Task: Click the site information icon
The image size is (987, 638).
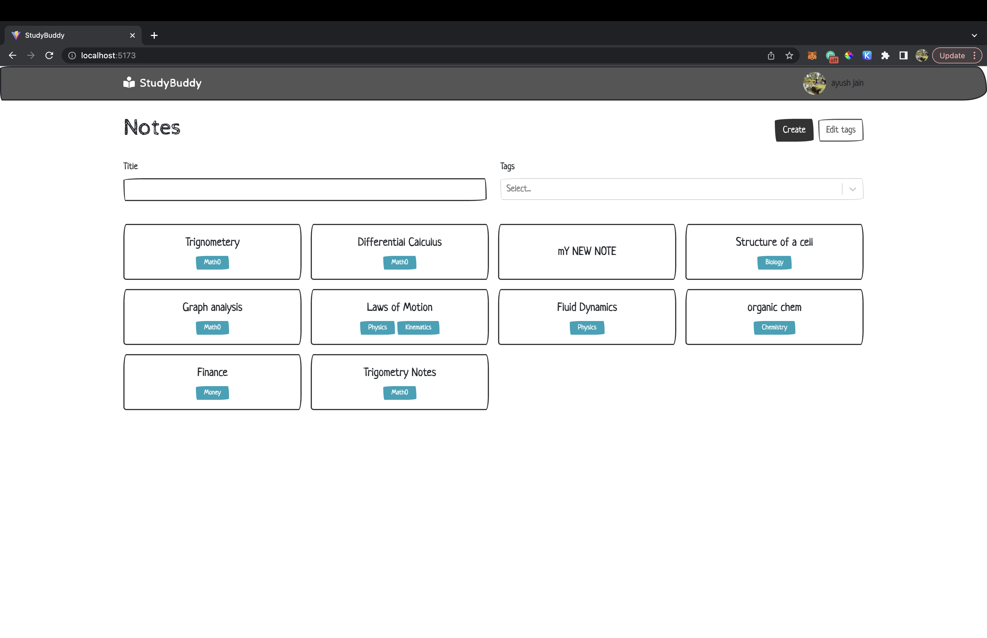Action: click(x=72, y=55)
